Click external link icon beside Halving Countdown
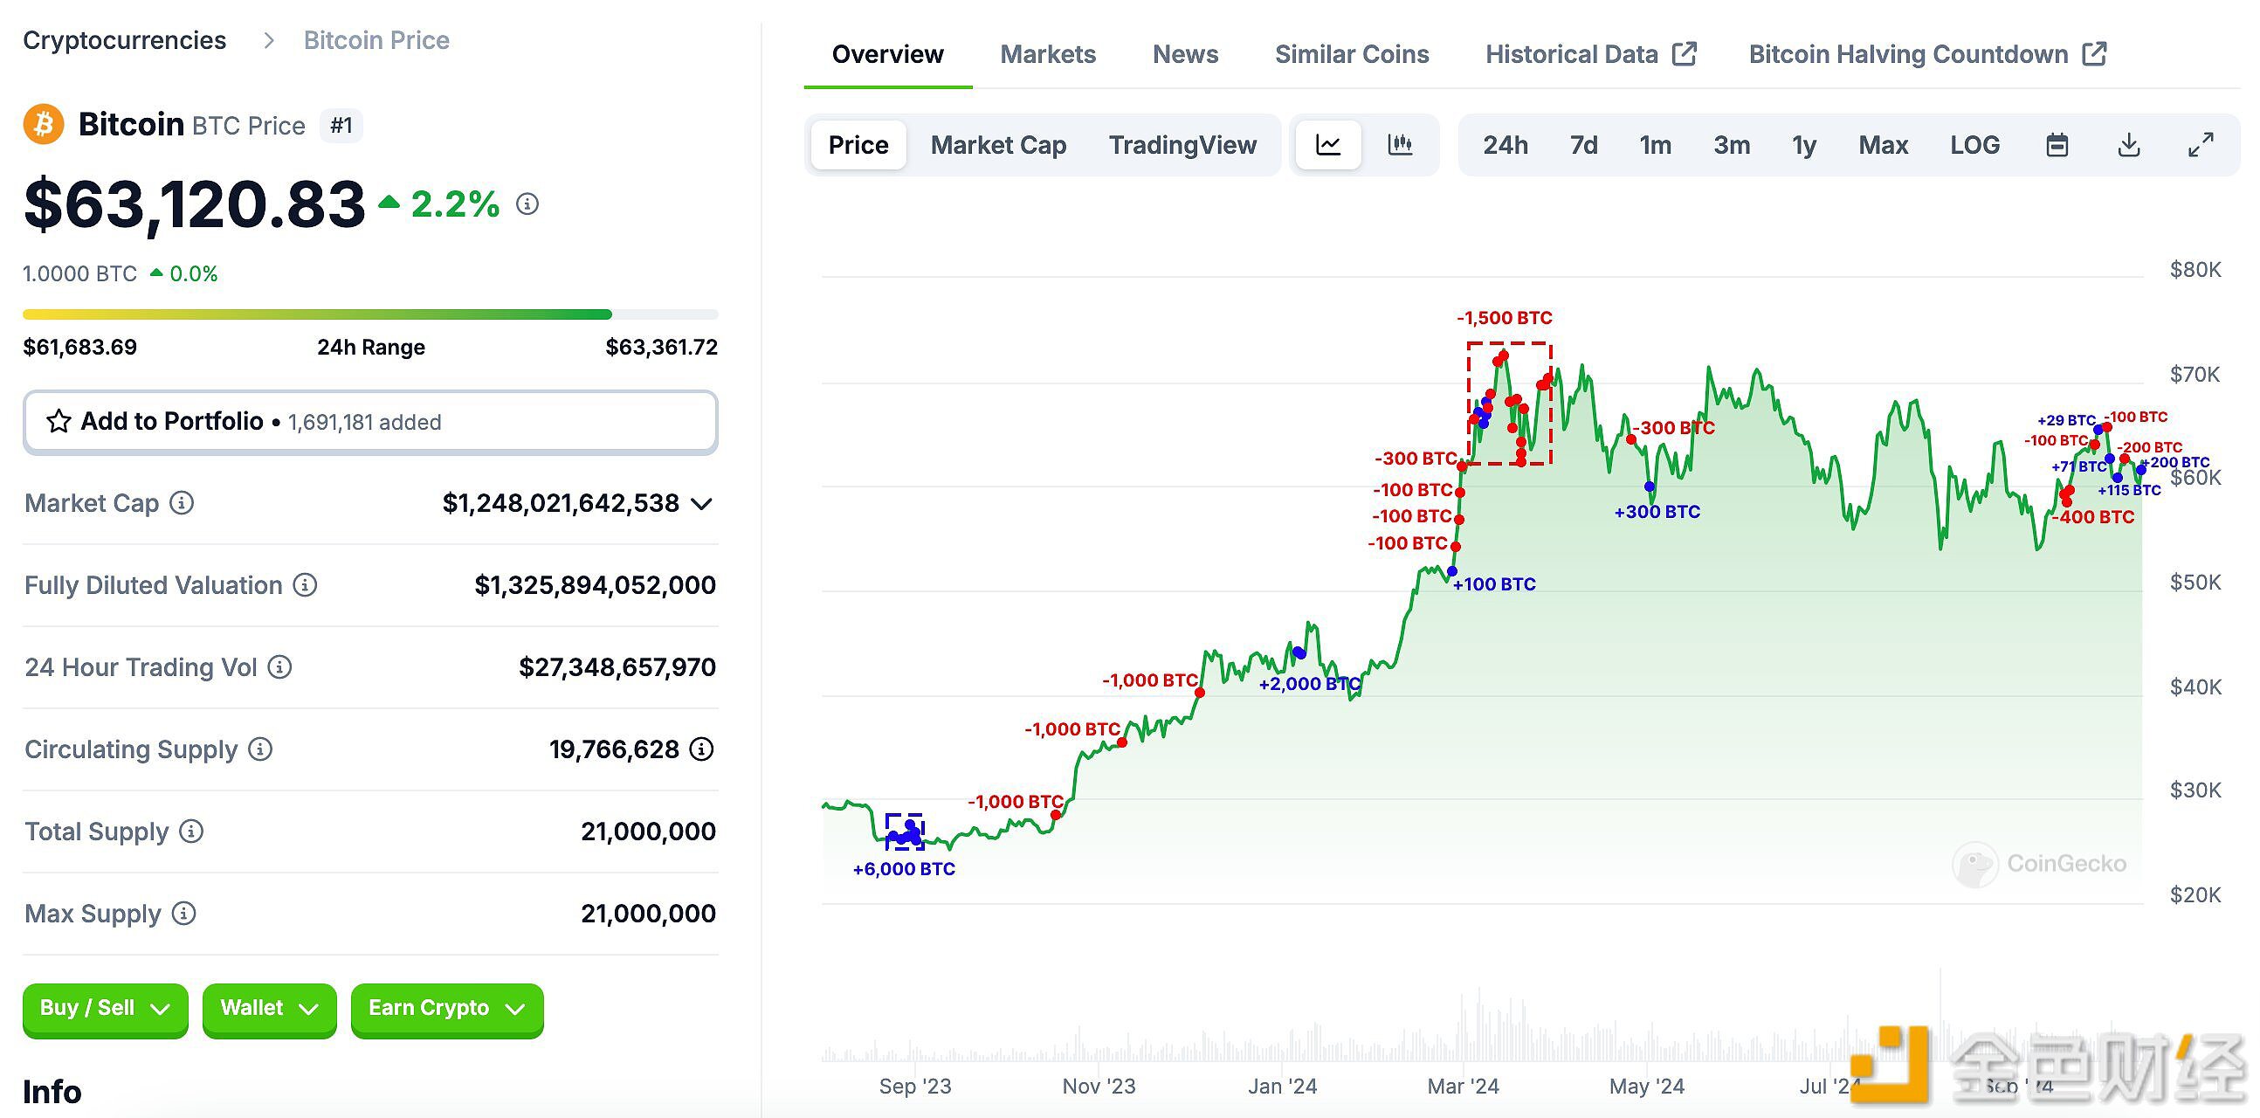 (x=2094, y=53)
